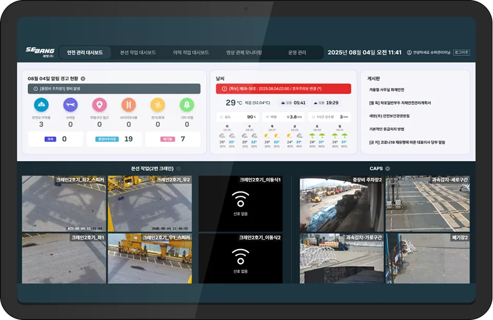493x320 pixels.
Task: Open the 겨울철 사무실 화재안전 notice
Action: (386, 90)
